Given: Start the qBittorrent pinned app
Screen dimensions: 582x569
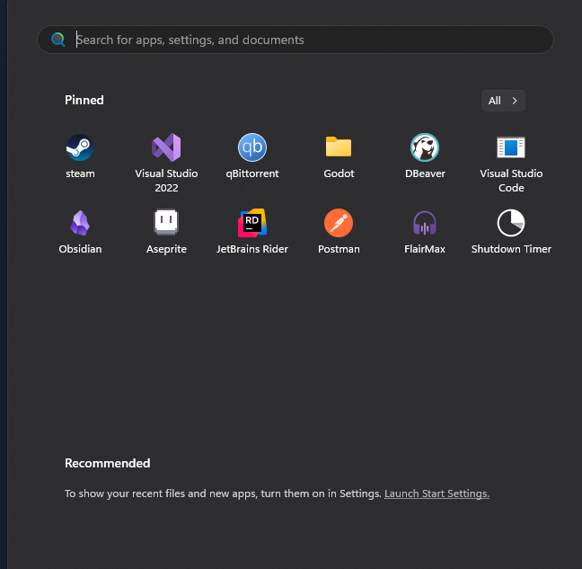Looking at the screenshot, I should click(252, 147).
